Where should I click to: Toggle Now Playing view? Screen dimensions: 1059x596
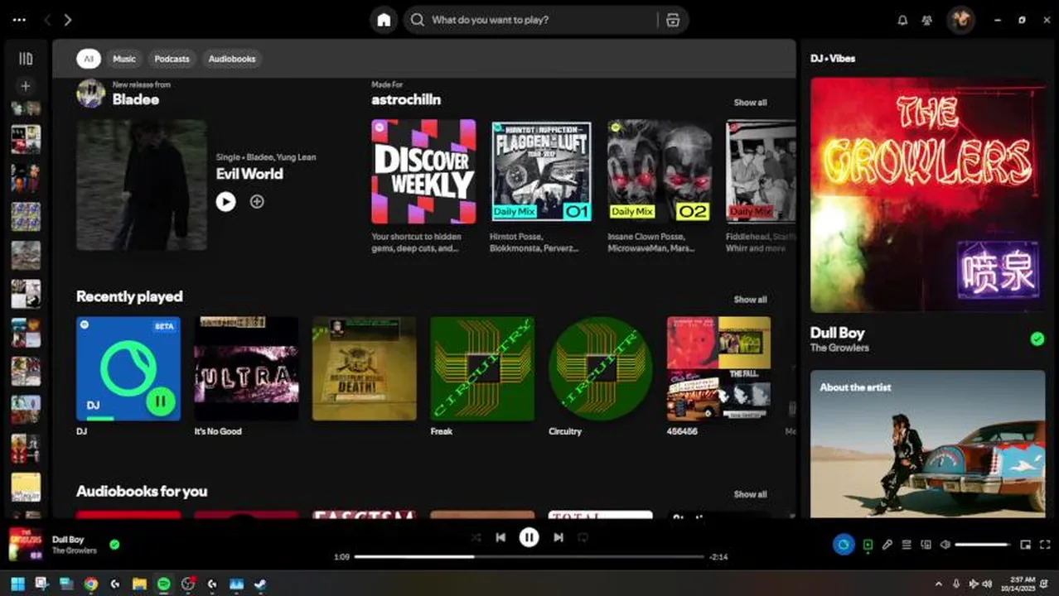(x=868, y=545)
